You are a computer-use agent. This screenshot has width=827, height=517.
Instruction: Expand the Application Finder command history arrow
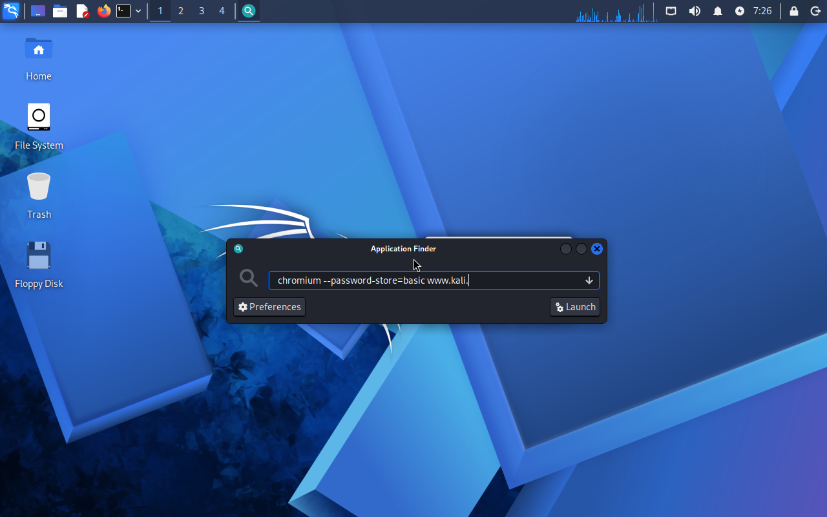pyautogui.click(x=589, y=280)
